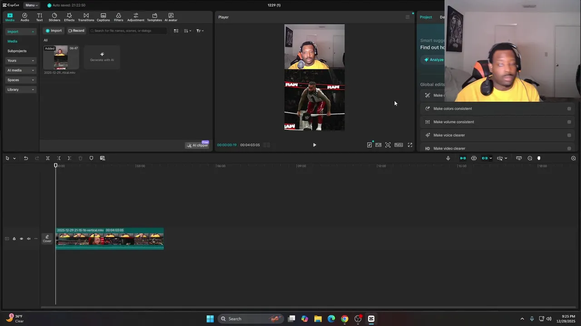
Task: Open the linkage options dropdown arrow
Action: click(491, 158)
